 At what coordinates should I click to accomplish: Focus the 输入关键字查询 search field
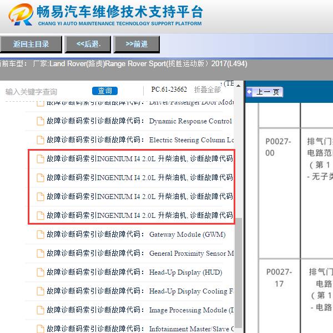[x=47, y=92]
